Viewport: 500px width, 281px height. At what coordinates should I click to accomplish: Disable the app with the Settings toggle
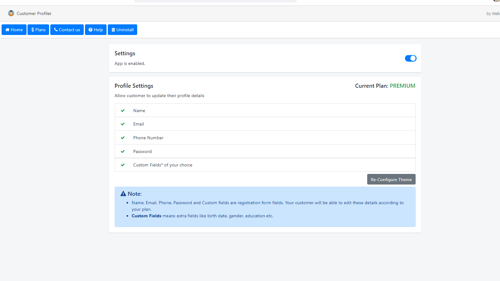coord(410,58)
